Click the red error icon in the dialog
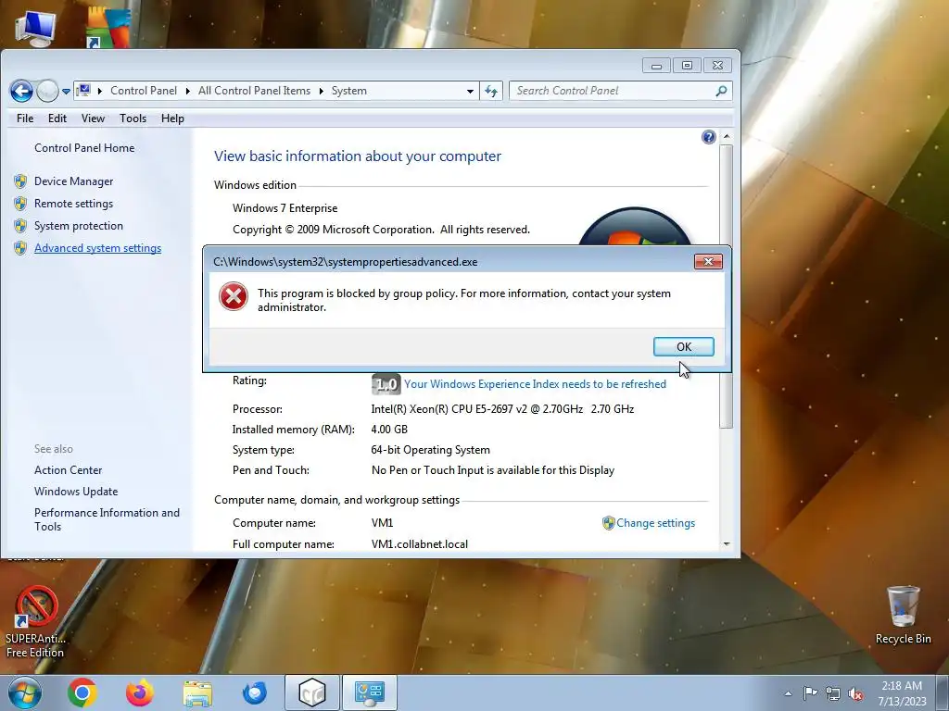 (233, 297)
